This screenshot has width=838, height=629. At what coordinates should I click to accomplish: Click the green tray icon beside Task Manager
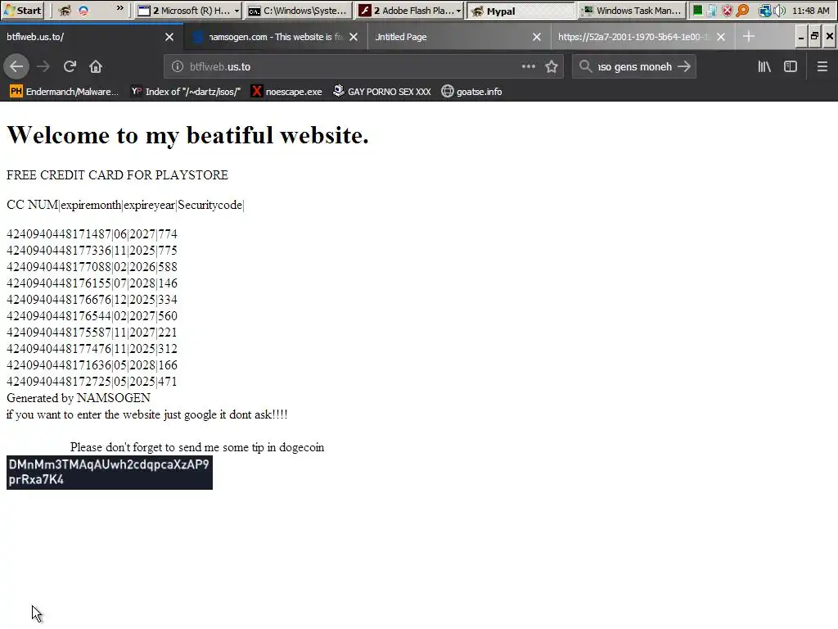(697, 10)
